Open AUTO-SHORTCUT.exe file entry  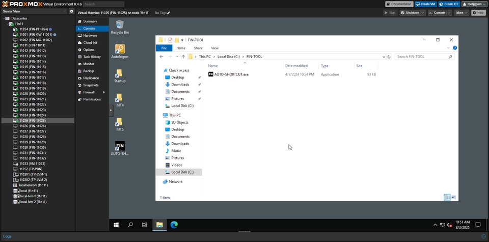click(x=231, y=74)
